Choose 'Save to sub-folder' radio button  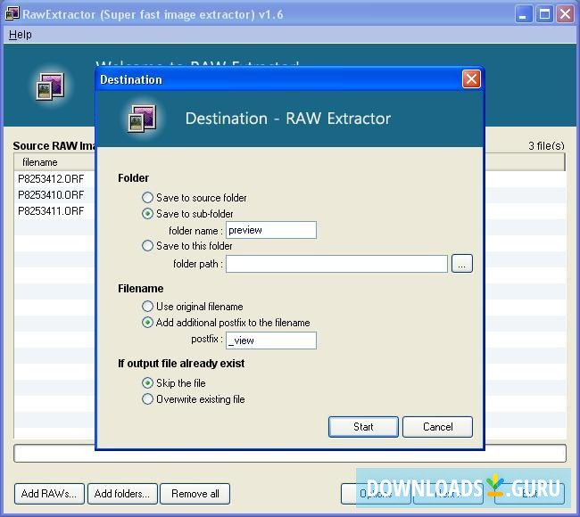click(147, 214)
